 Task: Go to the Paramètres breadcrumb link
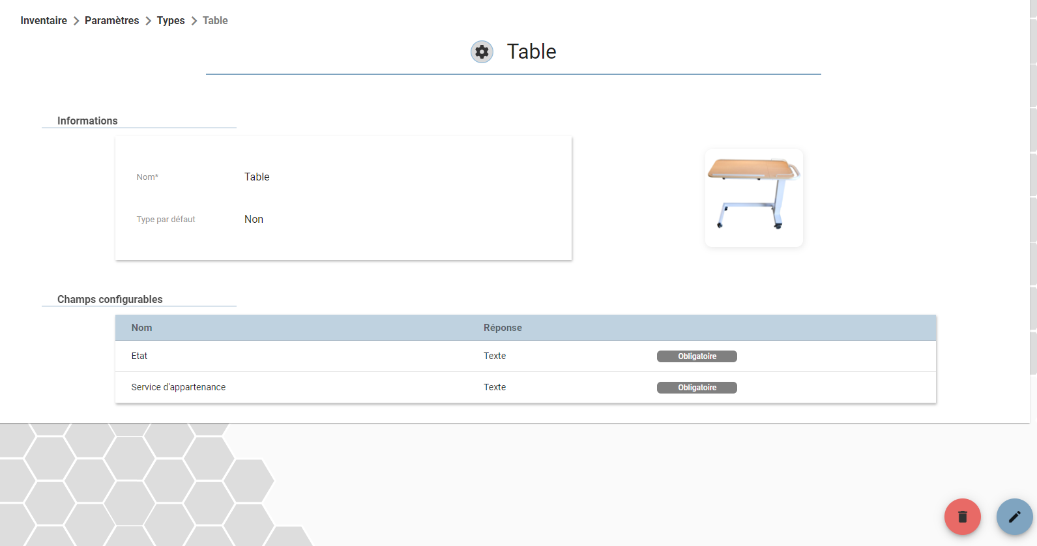pyautogui.click(x=111, y=21)
